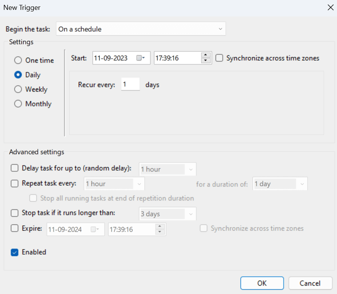This screenshot has width=337, height=294.
Task: Click the Start date field 11-09-2023
Action: 114,58
